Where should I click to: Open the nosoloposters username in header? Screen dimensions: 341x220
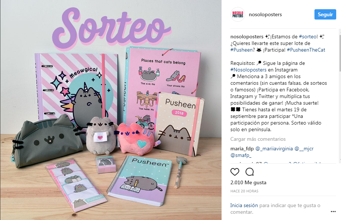[265, 14]
